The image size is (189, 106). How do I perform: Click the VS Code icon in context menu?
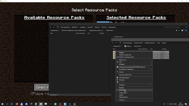pyautogui.click(x=118, y=57)
